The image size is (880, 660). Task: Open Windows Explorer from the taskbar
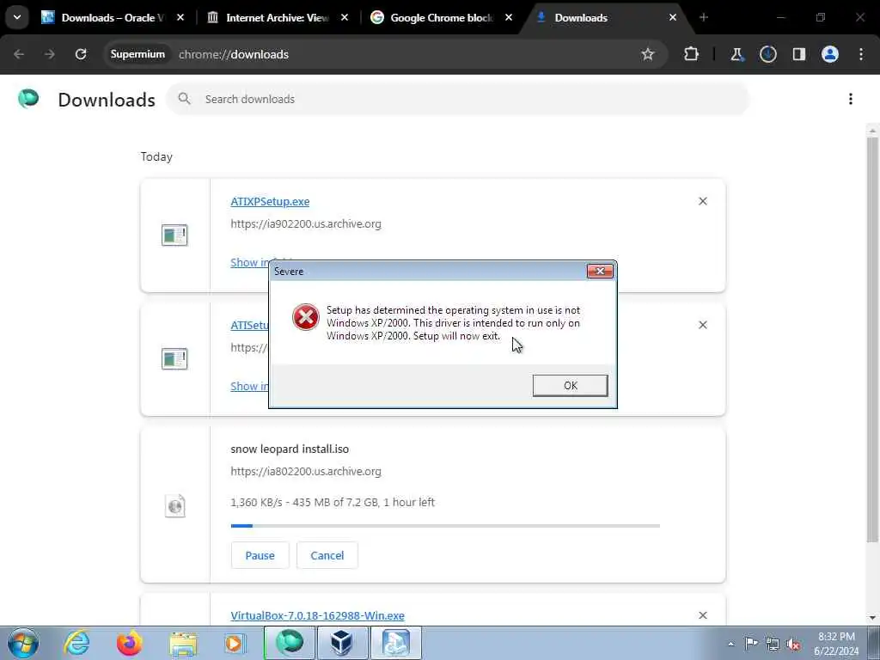pos(183,643)
